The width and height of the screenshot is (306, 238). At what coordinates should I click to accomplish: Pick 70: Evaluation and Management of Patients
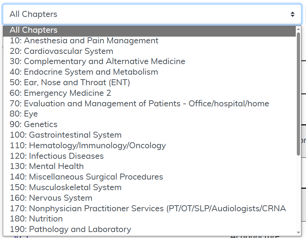[139, 104]
